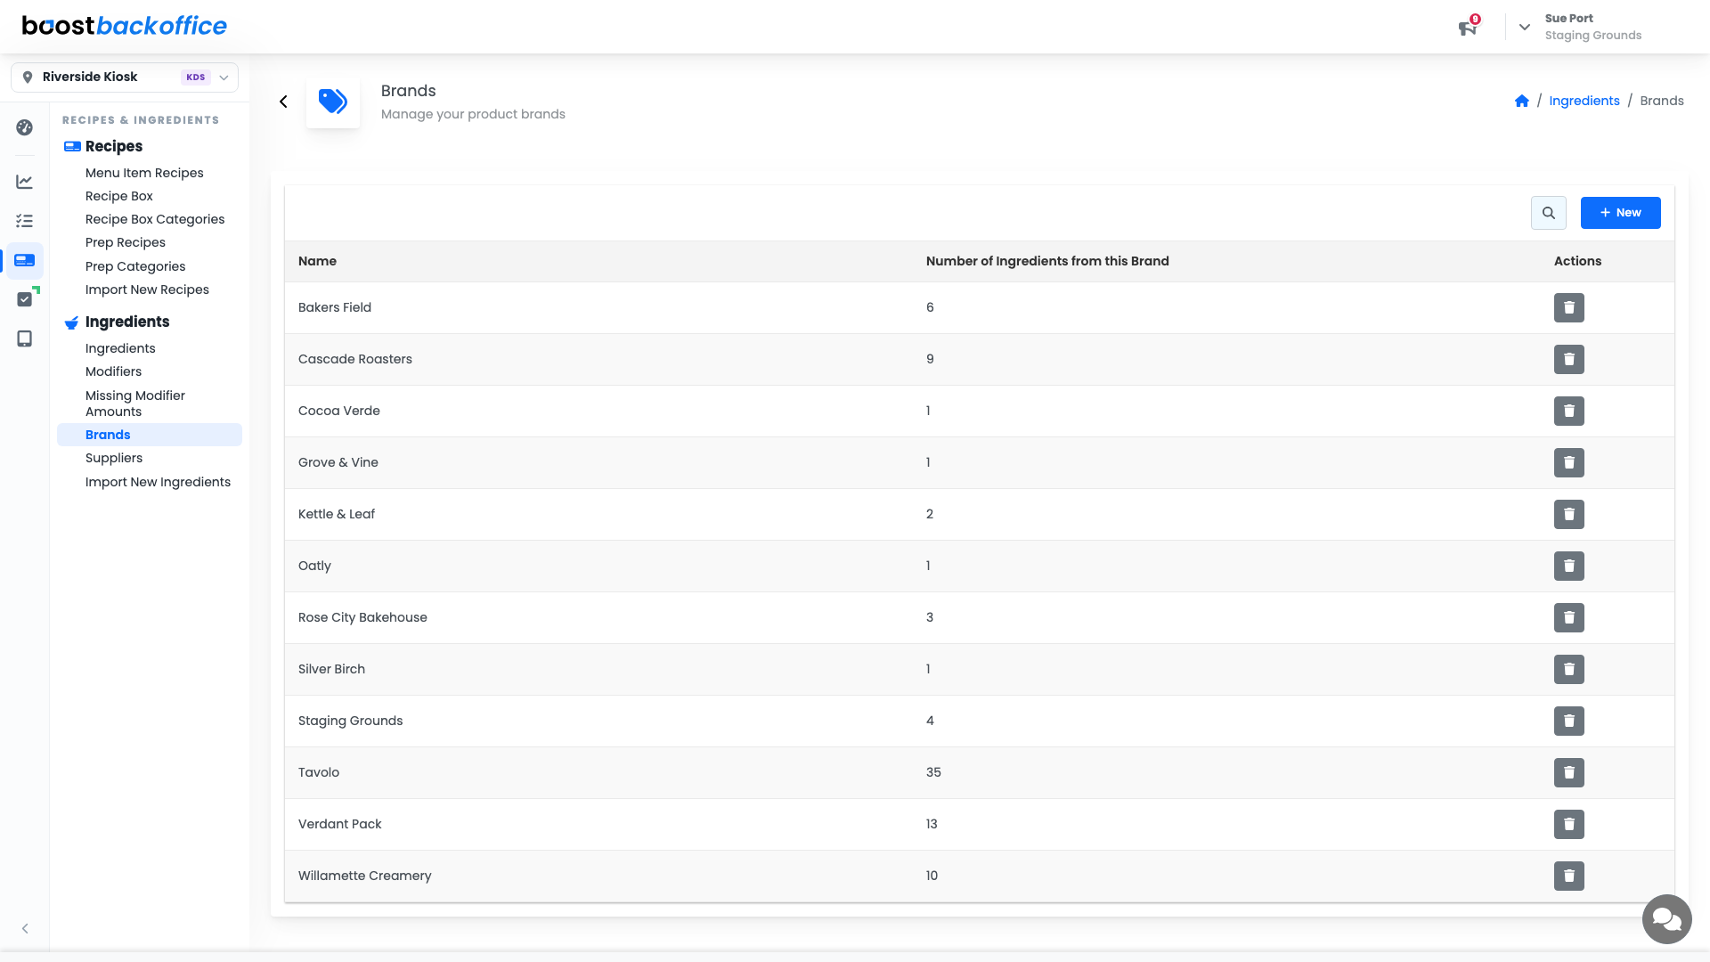Sort by the Name column header
Viewport: 1710px width, 962px height.
coord(317,261)
